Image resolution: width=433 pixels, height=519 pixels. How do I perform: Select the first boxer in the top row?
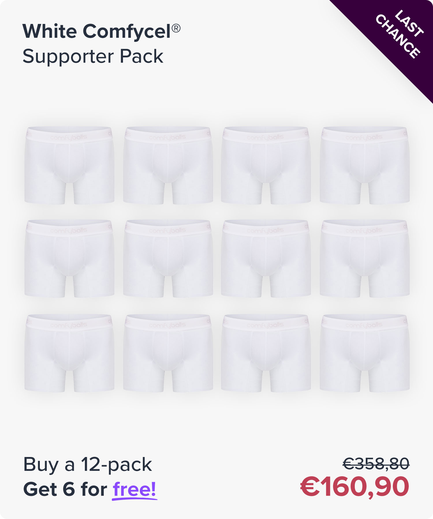(69, 166)
